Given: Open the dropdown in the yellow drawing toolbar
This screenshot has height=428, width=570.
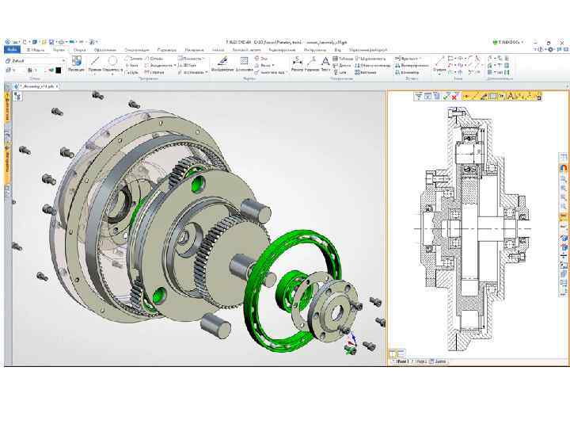Looking at the screenshot, I should (x=502, y=97).
